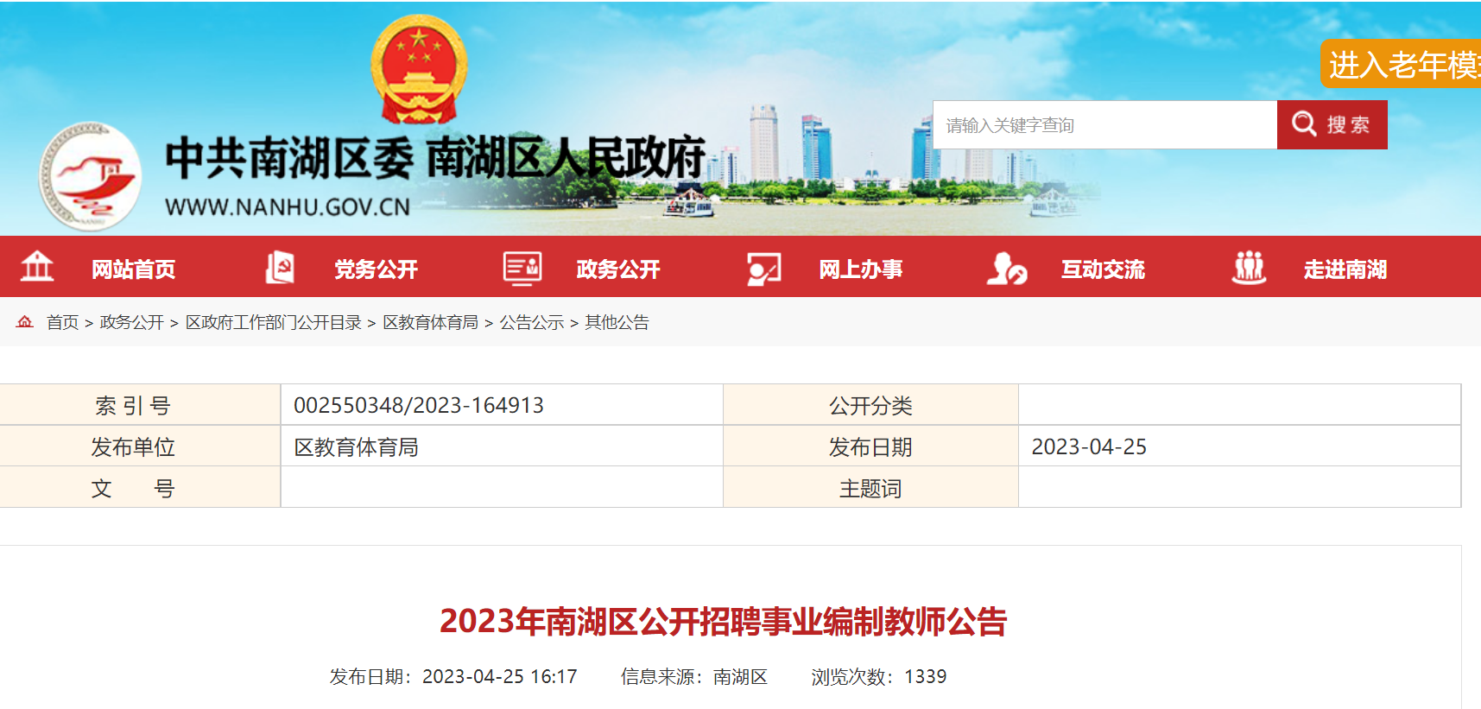
Task: Click the 进入老年模式 button
Action: [x=1401, y=64]
